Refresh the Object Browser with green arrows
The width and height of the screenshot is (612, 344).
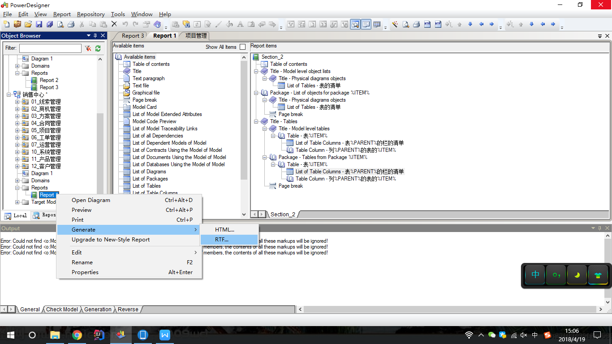[98, 48]
